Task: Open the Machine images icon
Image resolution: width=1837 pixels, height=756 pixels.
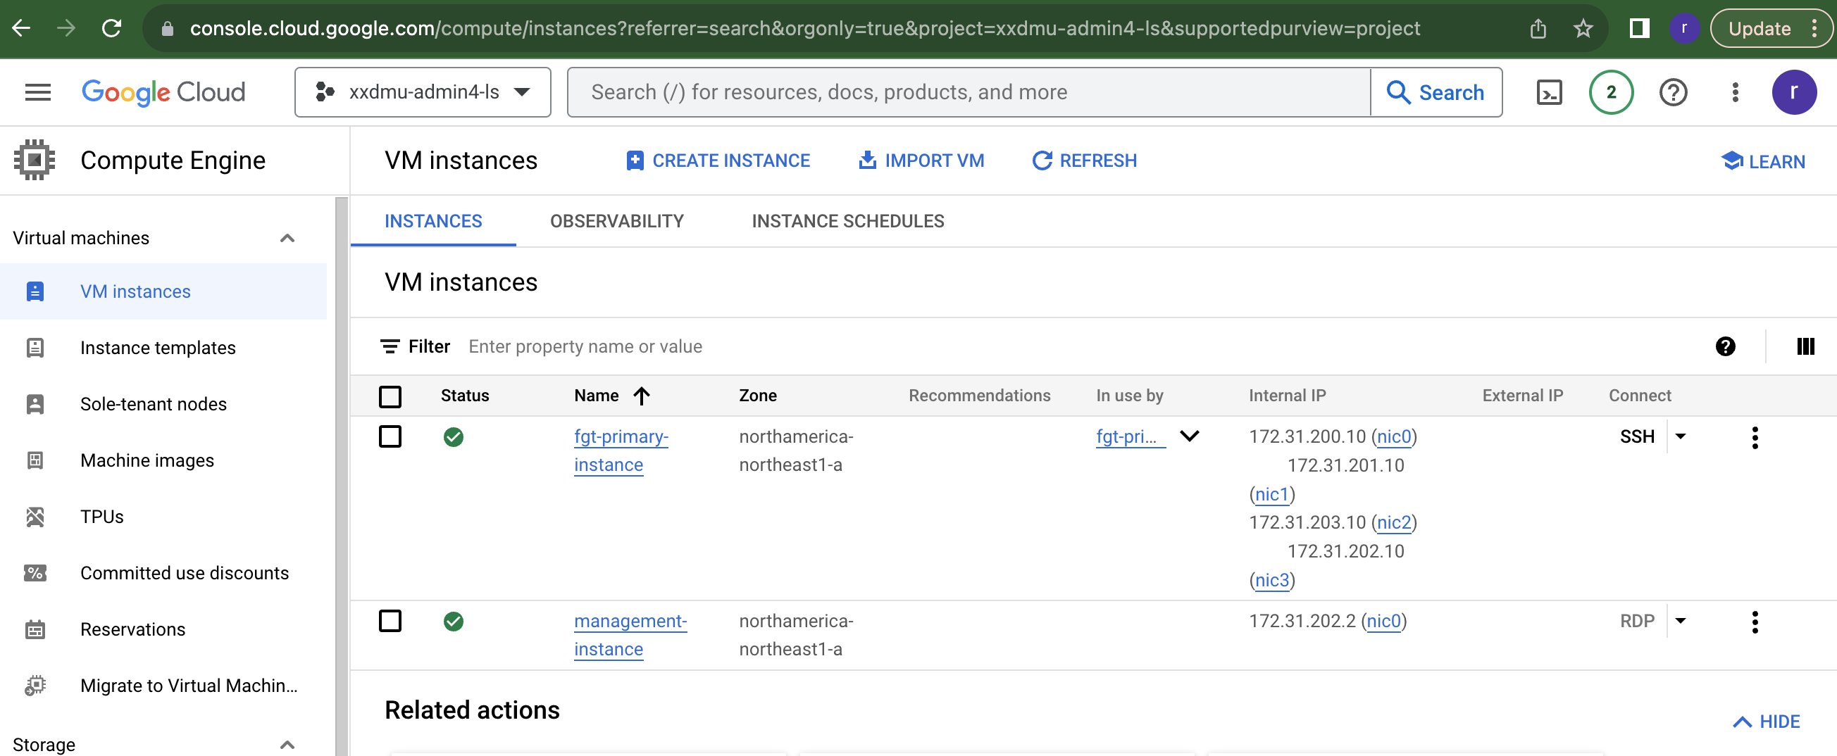Action: pyautogui.click(x=35, y=460)
